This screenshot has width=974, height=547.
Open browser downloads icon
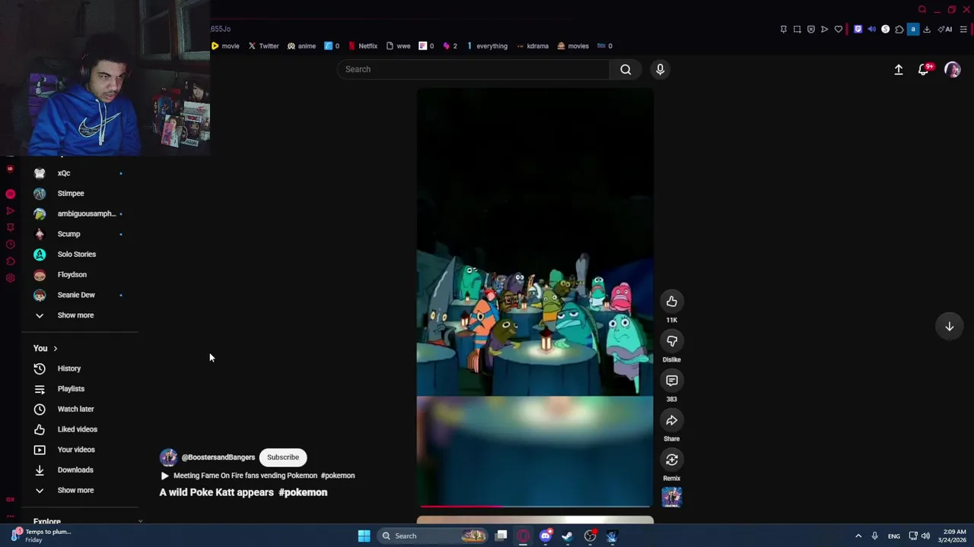point(927,29)
